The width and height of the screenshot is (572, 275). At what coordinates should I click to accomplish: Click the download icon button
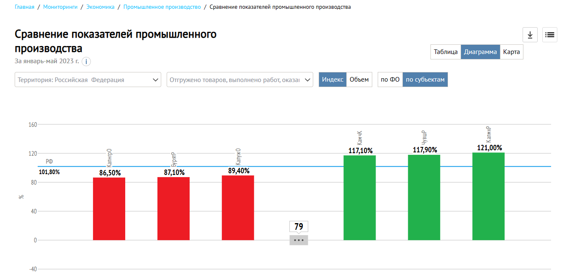click(530, 35)
